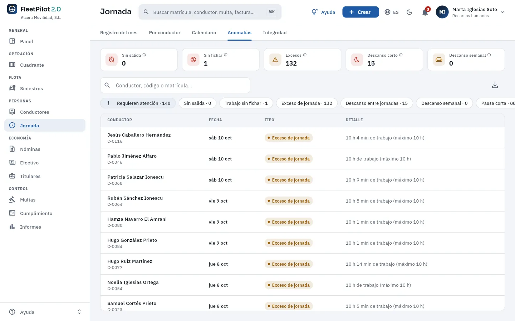
Task: Open Jesús Caballero Hernández anomaly row
Action: tap(302, 138)
